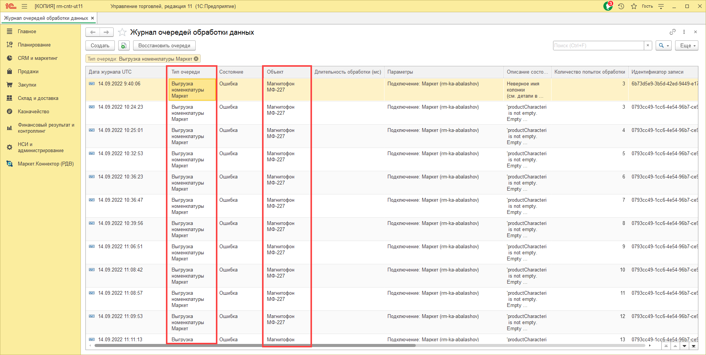706x355 pixels.
Task: Open the history clock icon
Action: coord(621,6)
